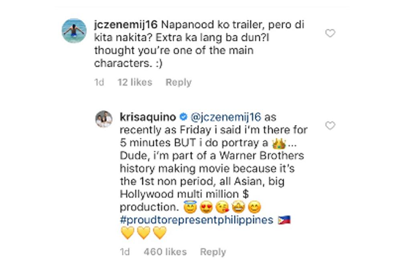Reply to krisaquino's comment
Viewport: 401px width, 272px height.
(x=213, y=252)
